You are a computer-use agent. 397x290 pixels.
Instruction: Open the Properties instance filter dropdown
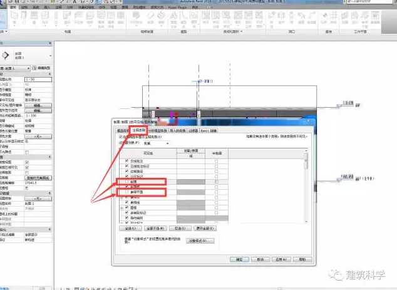coord(15,68)
